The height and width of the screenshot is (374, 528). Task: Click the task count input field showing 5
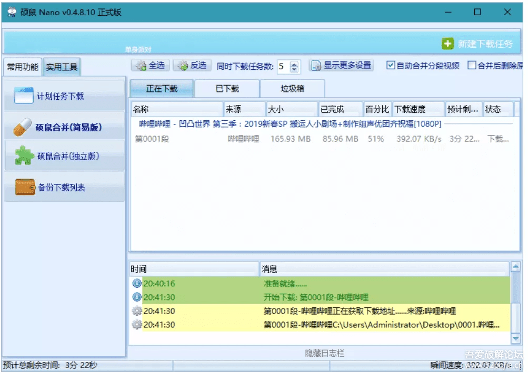(284, 66)
